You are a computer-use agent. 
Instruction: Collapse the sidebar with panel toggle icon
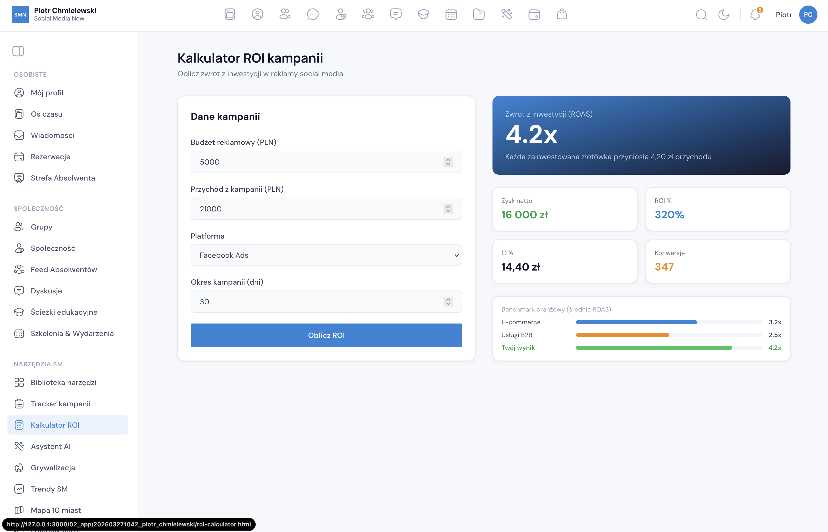[18, 51]
